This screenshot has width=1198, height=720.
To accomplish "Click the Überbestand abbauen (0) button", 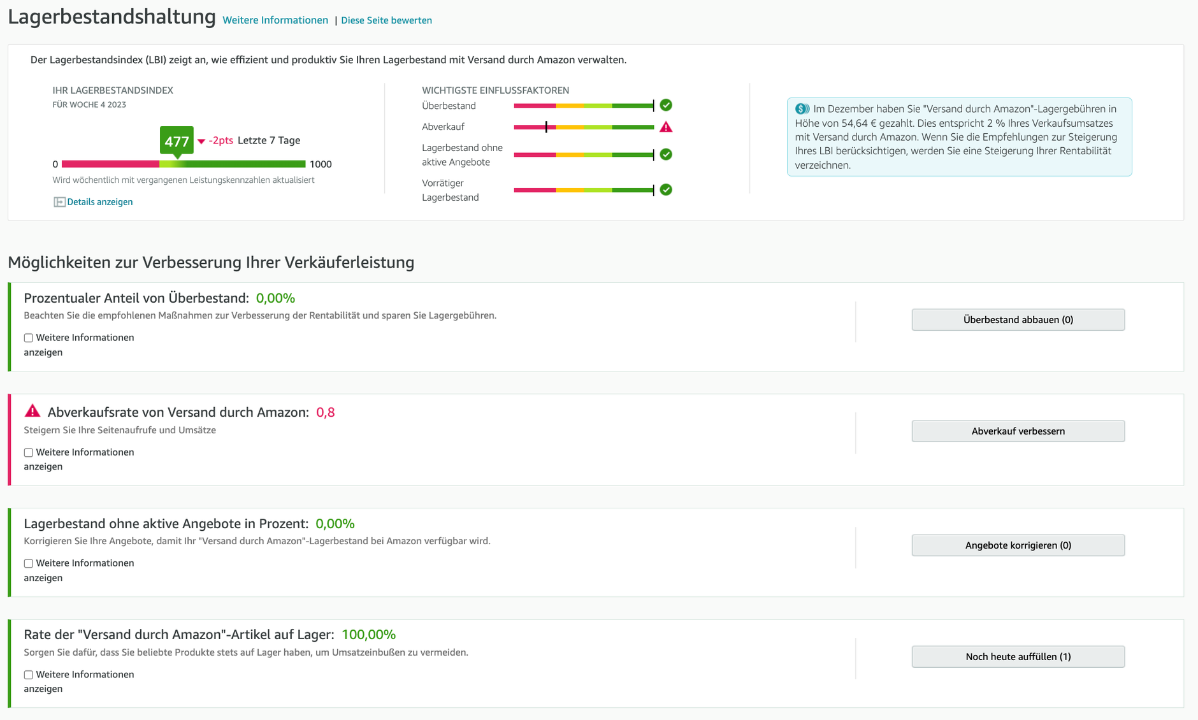I will [x=1018, y=320].
